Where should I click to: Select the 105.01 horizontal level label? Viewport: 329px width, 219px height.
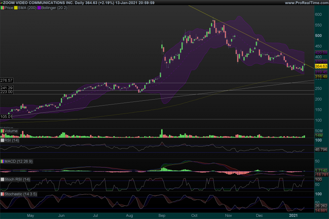pyautogui.click(x=6, y=117)
